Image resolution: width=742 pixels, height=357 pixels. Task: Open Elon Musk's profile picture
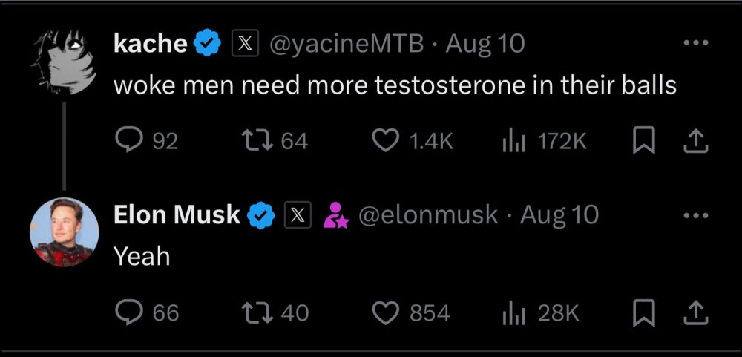pos(64,232)
